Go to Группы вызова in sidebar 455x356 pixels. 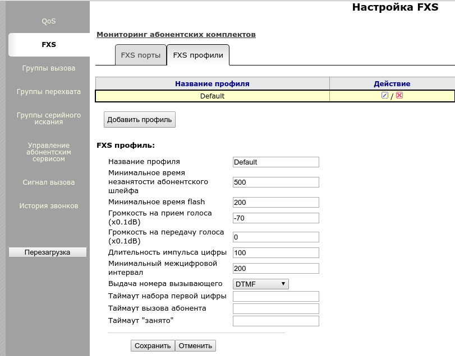(x=49, y=68)
